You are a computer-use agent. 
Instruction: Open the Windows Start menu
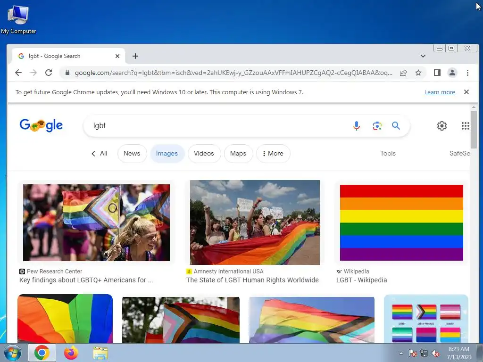tap(12, 353)
